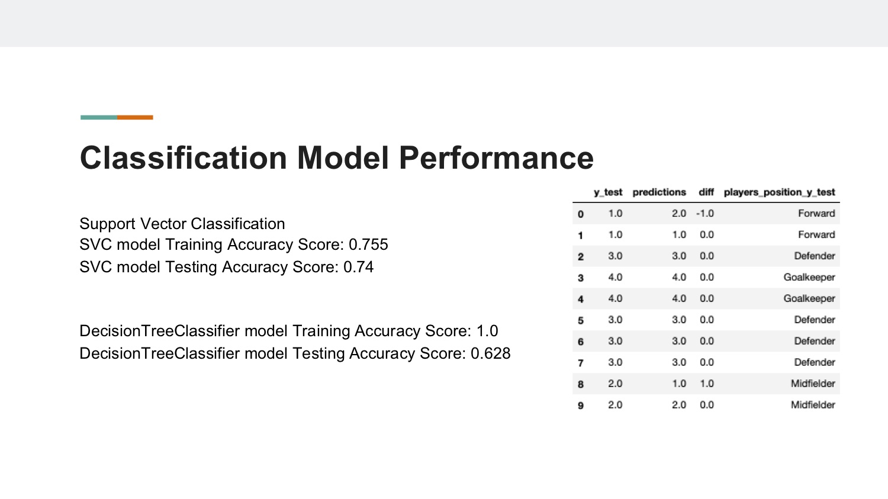Click the -1.0 diff value in row 0
This screenshot has height=499, width=888.
(705, 214)
